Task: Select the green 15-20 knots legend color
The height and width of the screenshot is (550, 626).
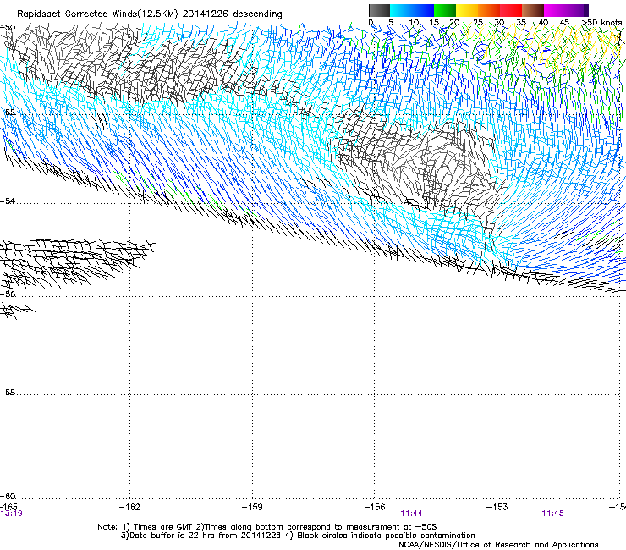Action: pyautogui.click(x=445, y=10)
